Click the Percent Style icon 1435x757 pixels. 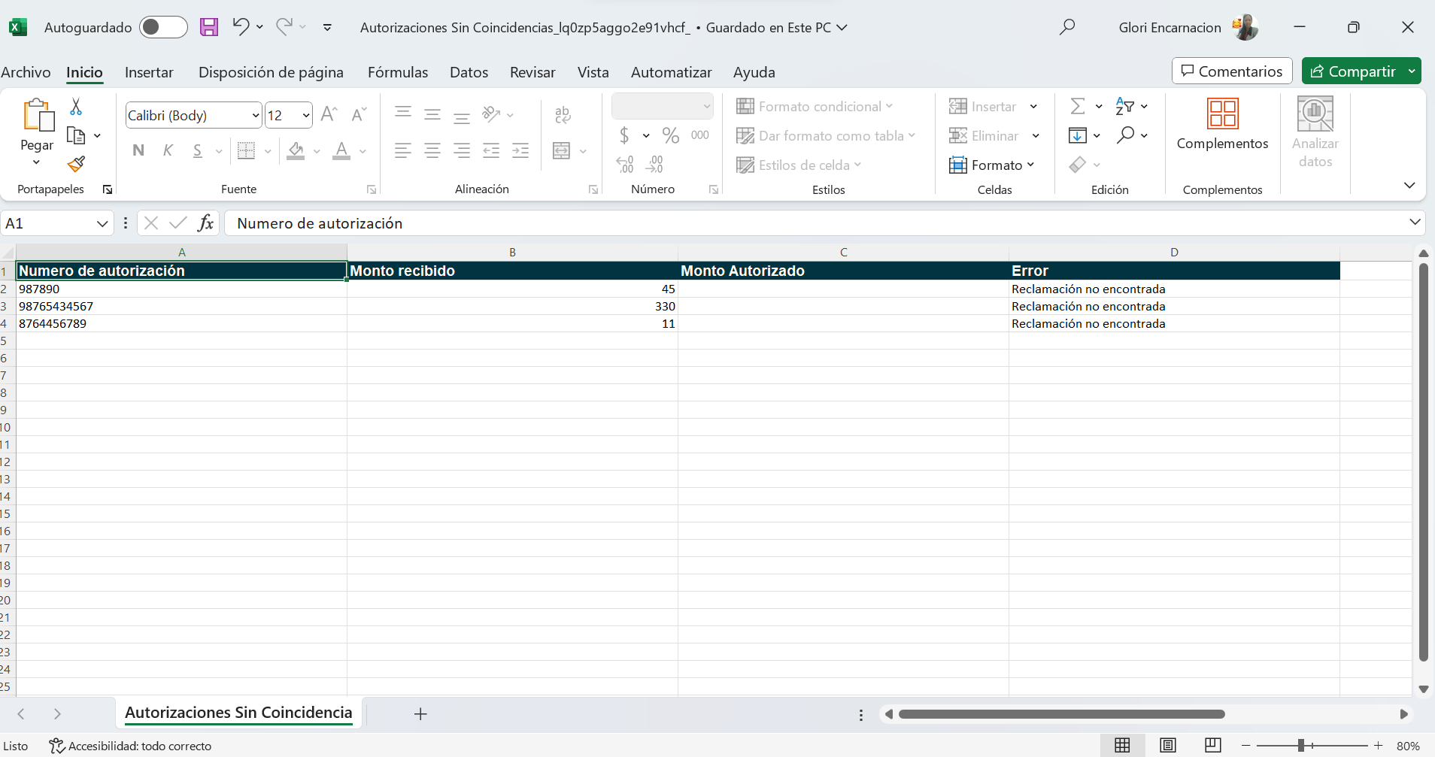point(671,135)
